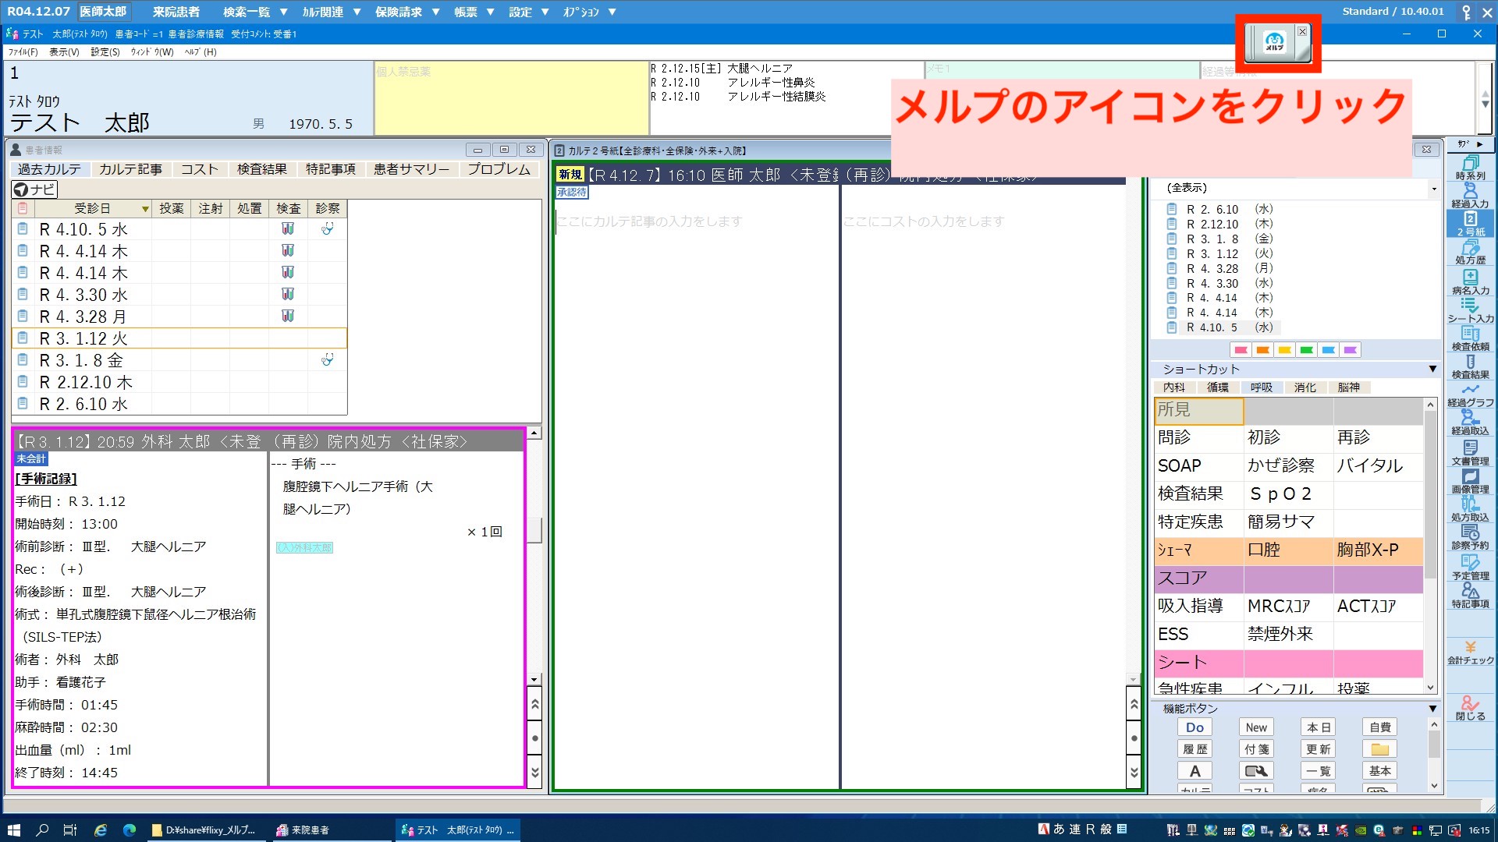Open Microsoft Edge from the taskbar
This screenshot has width=1498, height=842.
coord(130,830)
